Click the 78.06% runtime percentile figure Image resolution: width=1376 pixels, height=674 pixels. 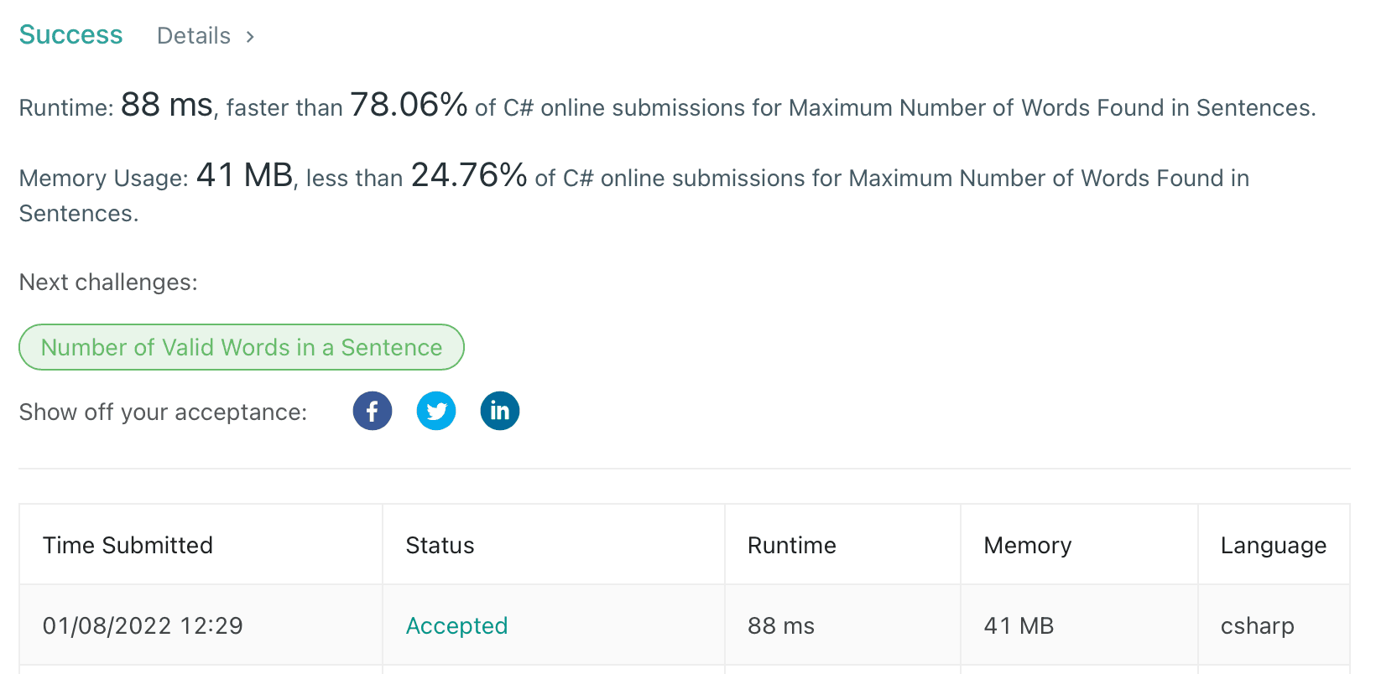pyautogui.click(x=409, y=106)
